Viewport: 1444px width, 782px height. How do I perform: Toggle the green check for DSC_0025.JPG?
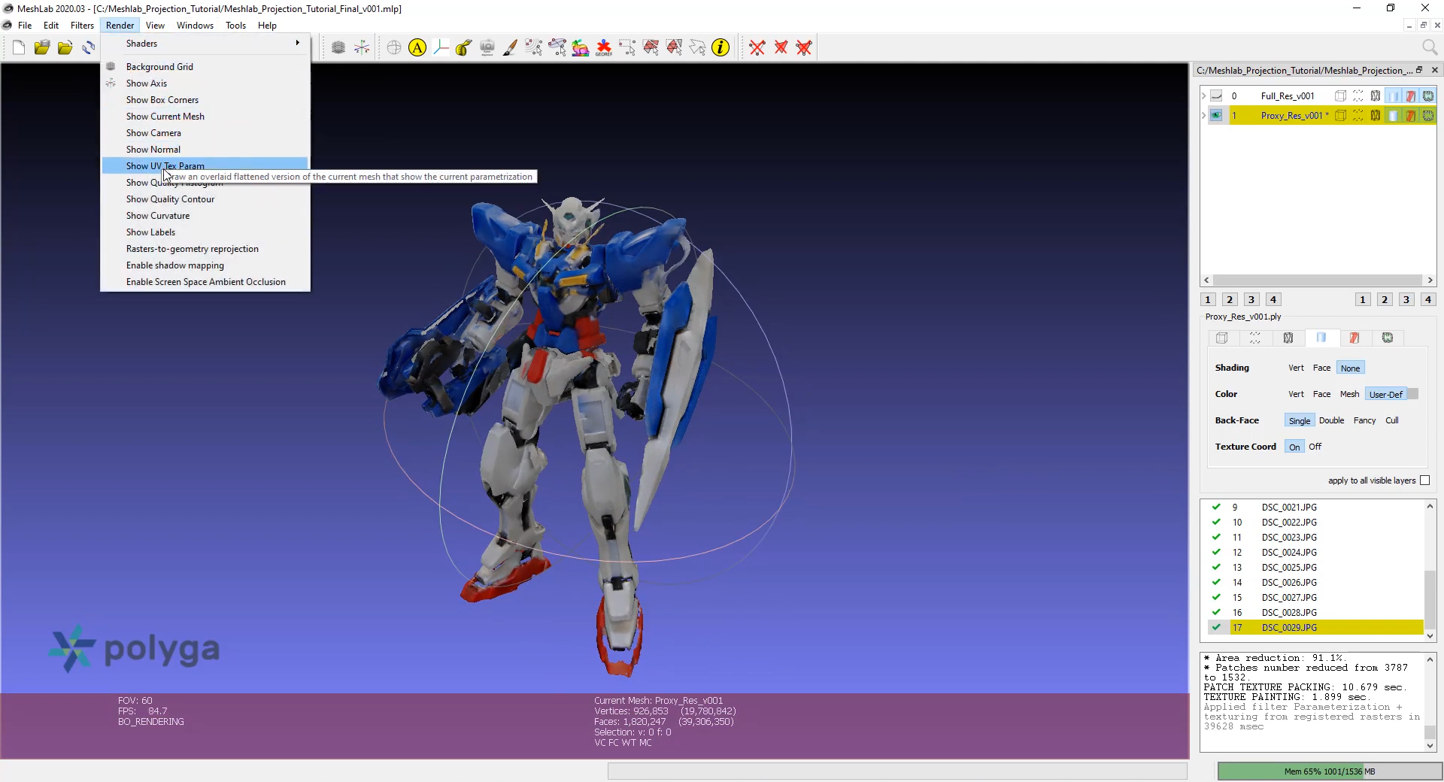point(1216,567)
